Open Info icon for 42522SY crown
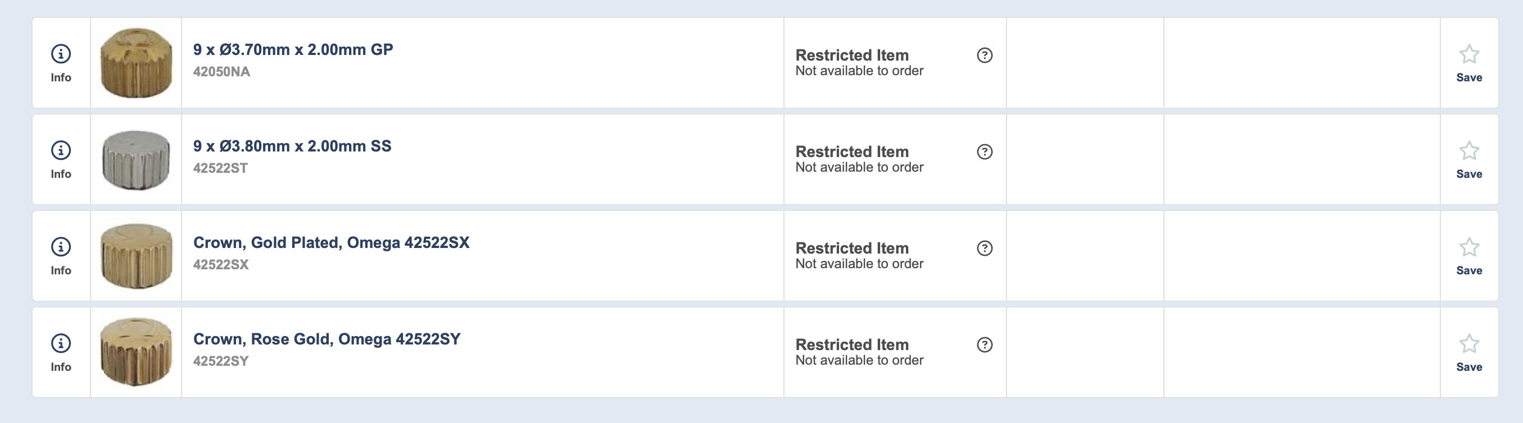Image resolution: width=1523 pixels, height=423 pixels. point(61,343)
